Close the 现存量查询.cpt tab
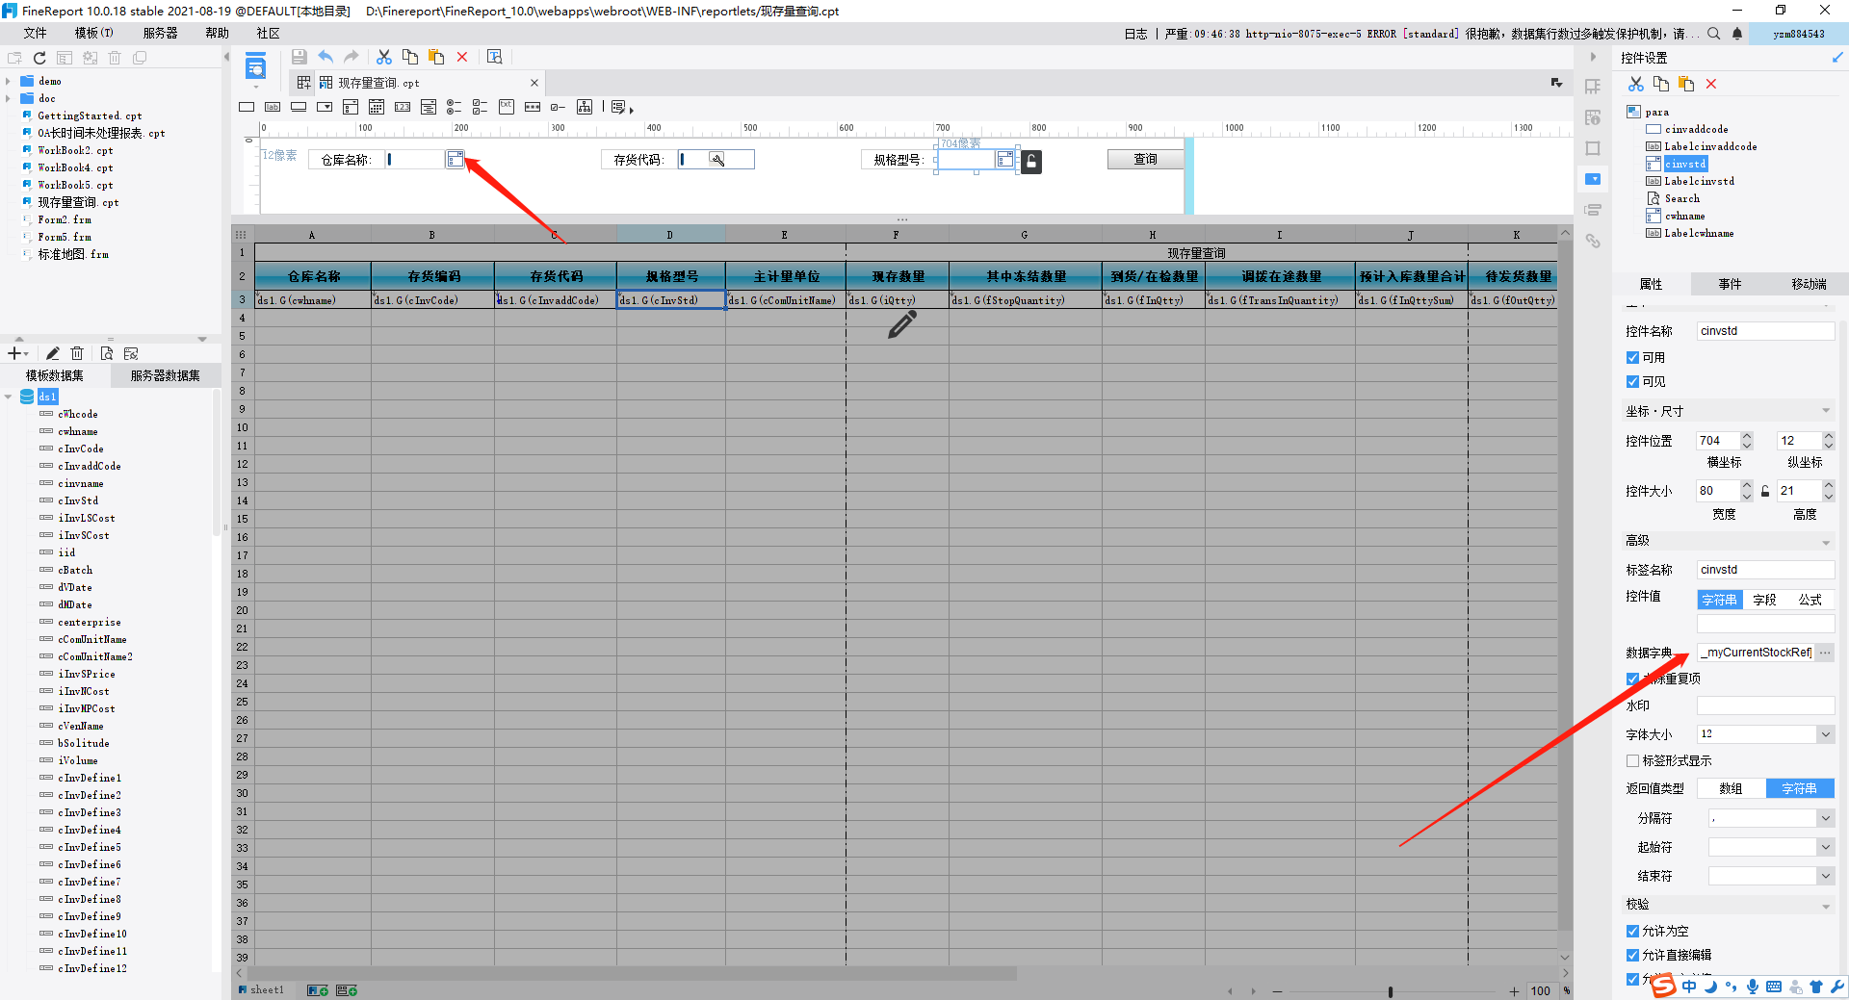 tap(534, 83)
